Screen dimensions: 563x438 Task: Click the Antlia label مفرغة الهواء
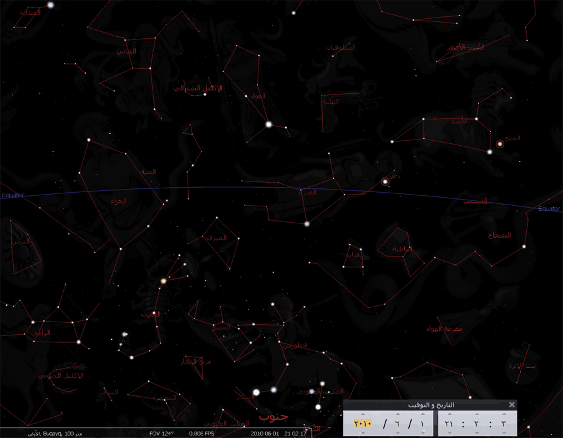point(444,328)
